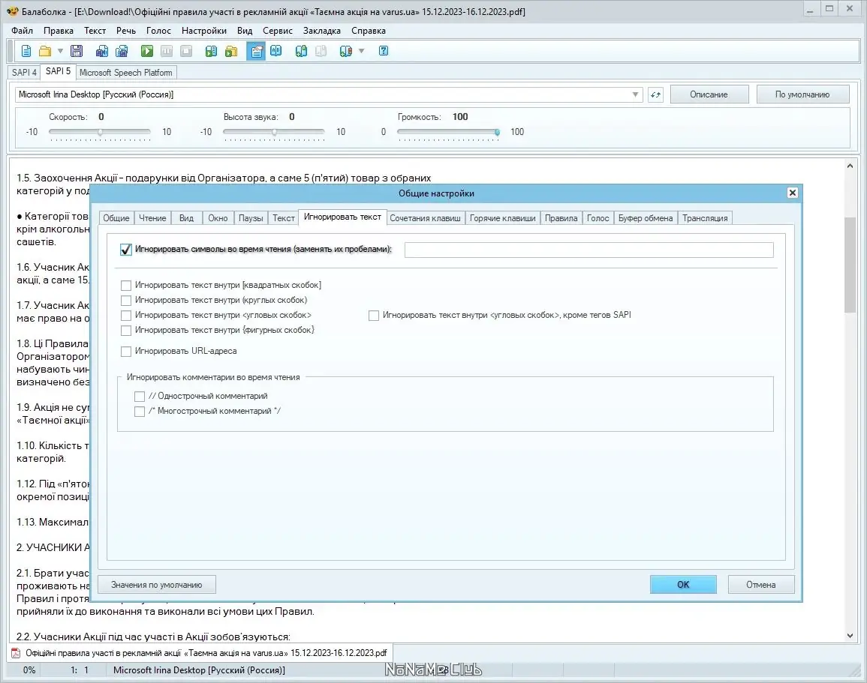Screen dimensions: 867x683
Task: Enable ignoring text in square brackets
Action: pos(126,286)
